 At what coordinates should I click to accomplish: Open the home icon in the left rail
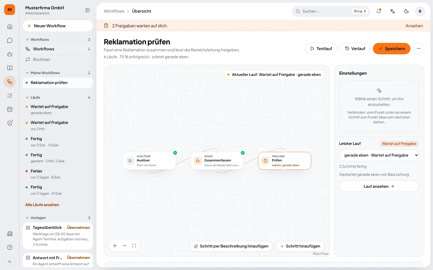click(x=10, y=26)
